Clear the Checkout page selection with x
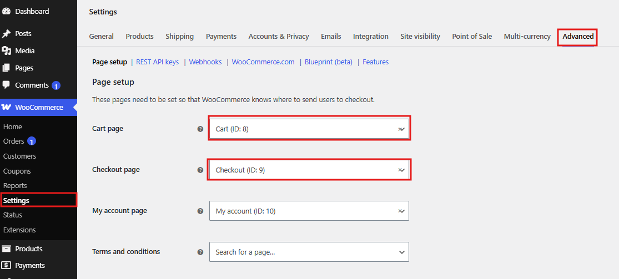 pos(400,170)
